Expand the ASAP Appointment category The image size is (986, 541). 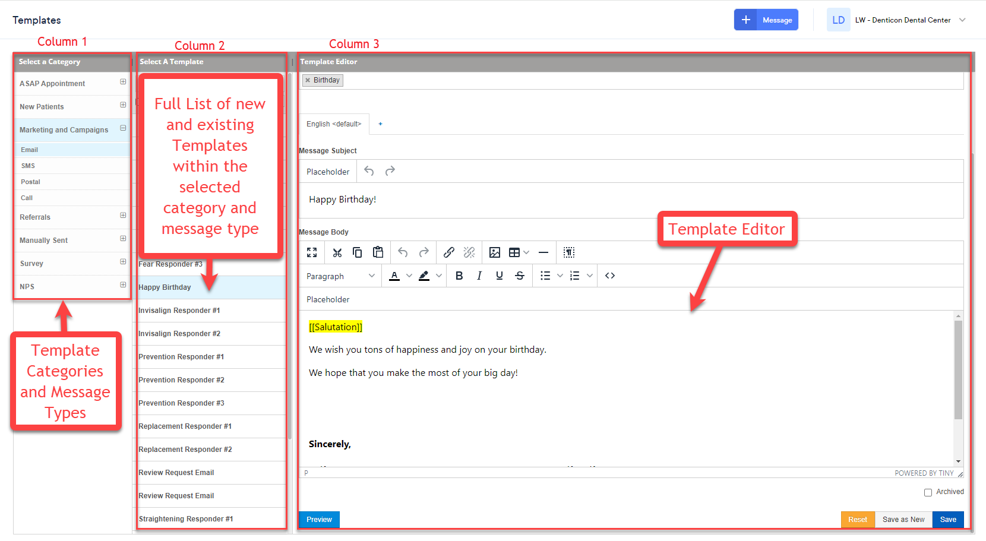(x=123, y=82)
